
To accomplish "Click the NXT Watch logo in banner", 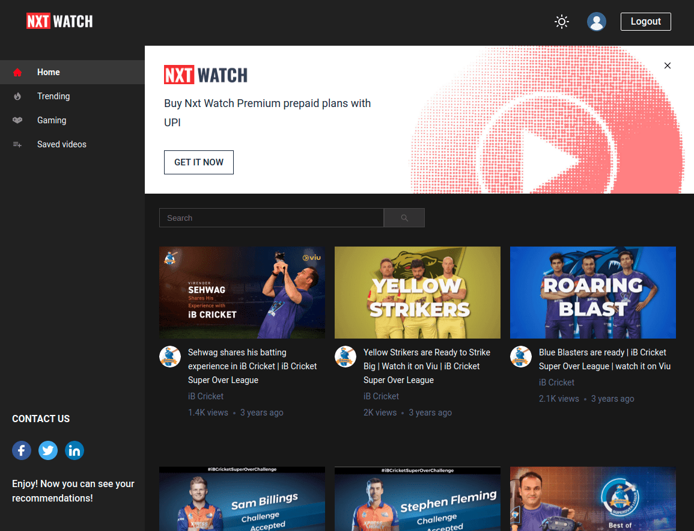I will [206, 75].
